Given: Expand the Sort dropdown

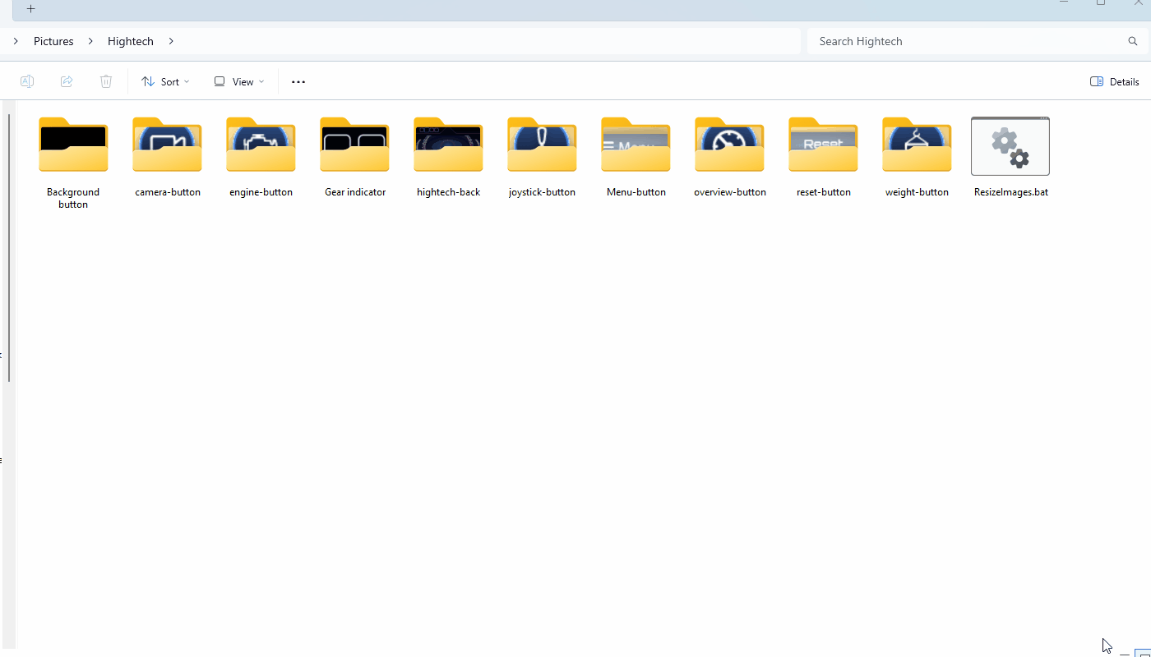Looking at the screenshot, I should 165,81.
